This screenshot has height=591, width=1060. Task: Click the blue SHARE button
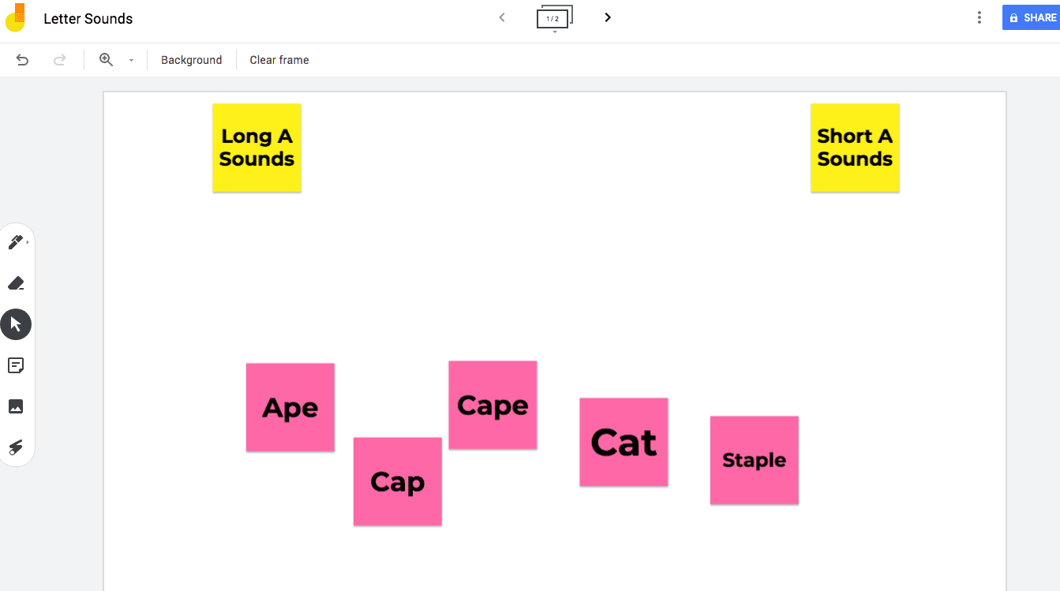pos(1031,17)
